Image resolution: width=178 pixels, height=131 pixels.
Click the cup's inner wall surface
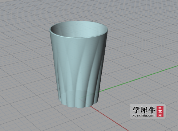[68, 30]
